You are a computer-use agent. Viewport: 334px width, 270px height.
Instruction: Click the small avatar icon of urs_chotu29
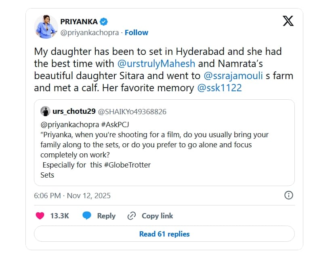pyautogui.click(x=46, y=111)
